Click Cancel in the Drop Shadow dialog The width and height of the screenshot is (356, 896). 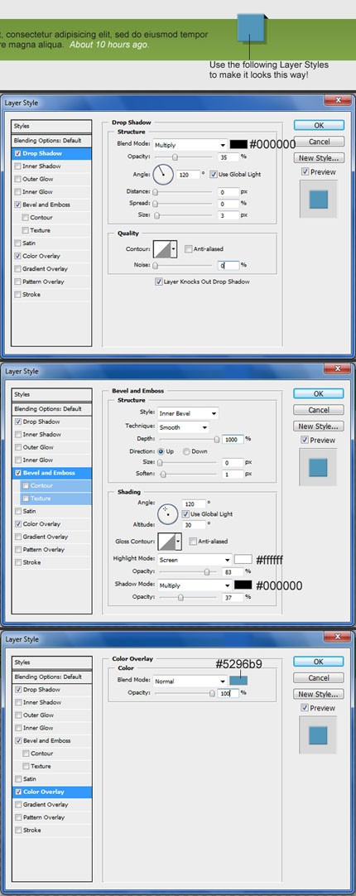319,141
